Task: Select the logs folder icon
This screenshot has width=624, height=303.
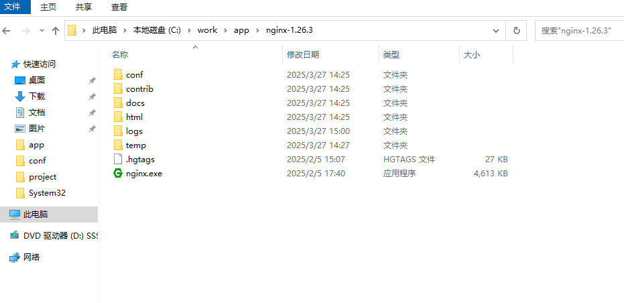Action: point(118,131)
